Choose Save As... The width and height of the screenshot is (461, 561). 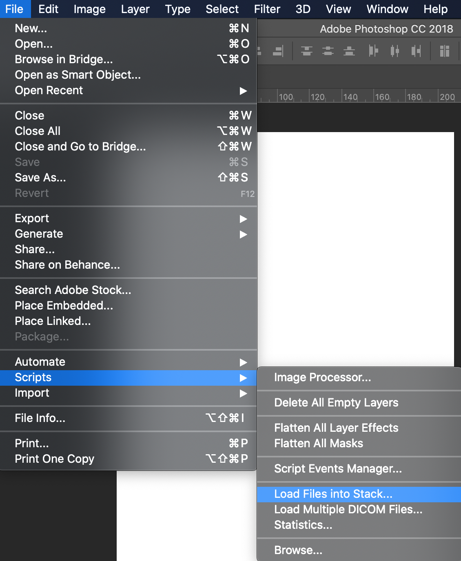click(129, 177)
